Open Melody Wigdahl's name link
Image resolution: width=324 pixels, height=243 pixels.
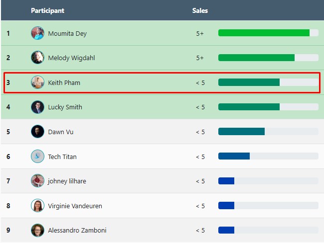71,58
